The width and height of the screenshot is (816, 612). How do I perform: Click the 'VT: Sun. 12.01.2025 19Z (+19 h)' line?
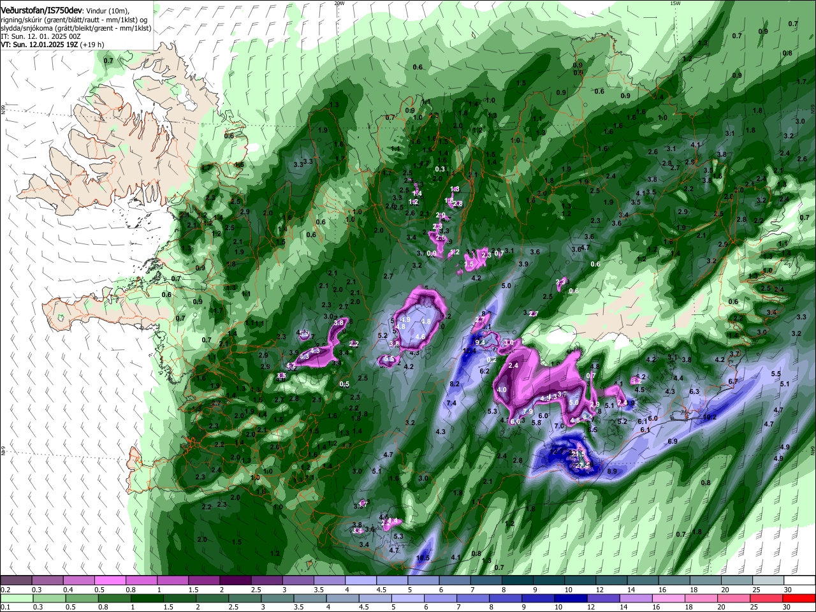tap(52, 45)
